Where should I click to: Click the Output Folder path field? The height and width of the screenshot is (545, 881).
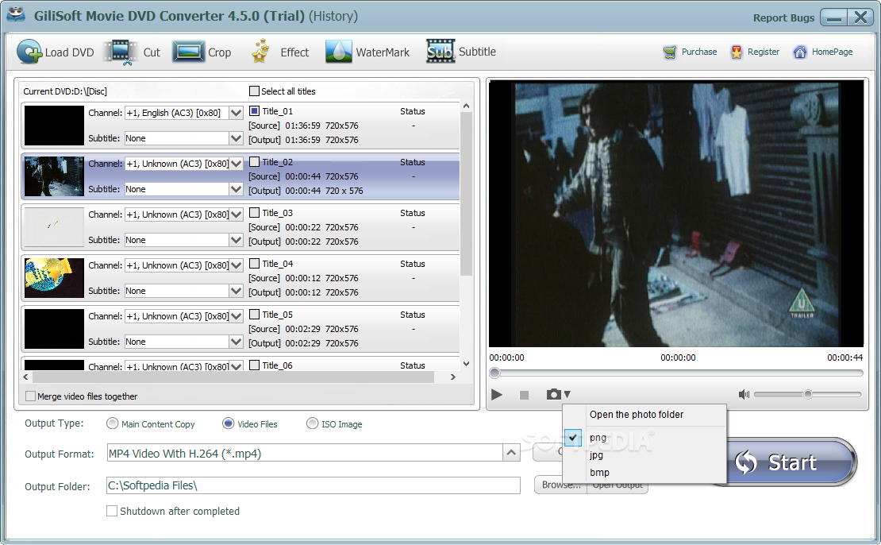pos(313,485)
